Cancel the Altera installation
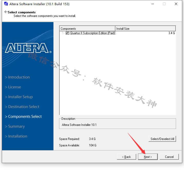The width and height of the screenshot is (184, 172). pos(169,157)
